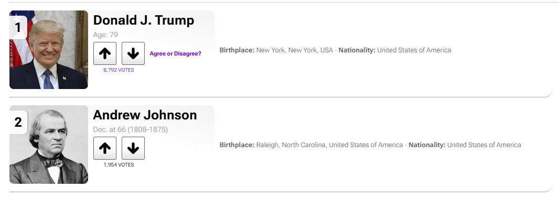Click the Agree or Disagree? link
Image resolution: width=559 pixels, height=199 pixels.
175,54
